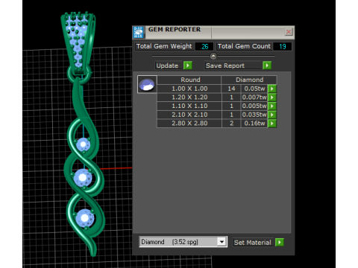Click the top round gem on the pendant
The image size is (358, 268).
point(83,144)
